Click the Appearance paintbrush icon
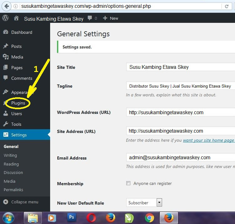235x224 pixels. coord(6,92)
